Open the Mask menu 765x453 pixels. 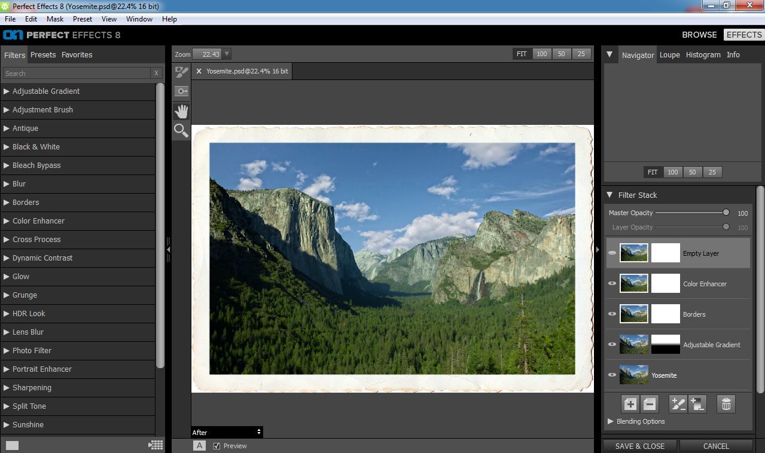coord(55,19)
